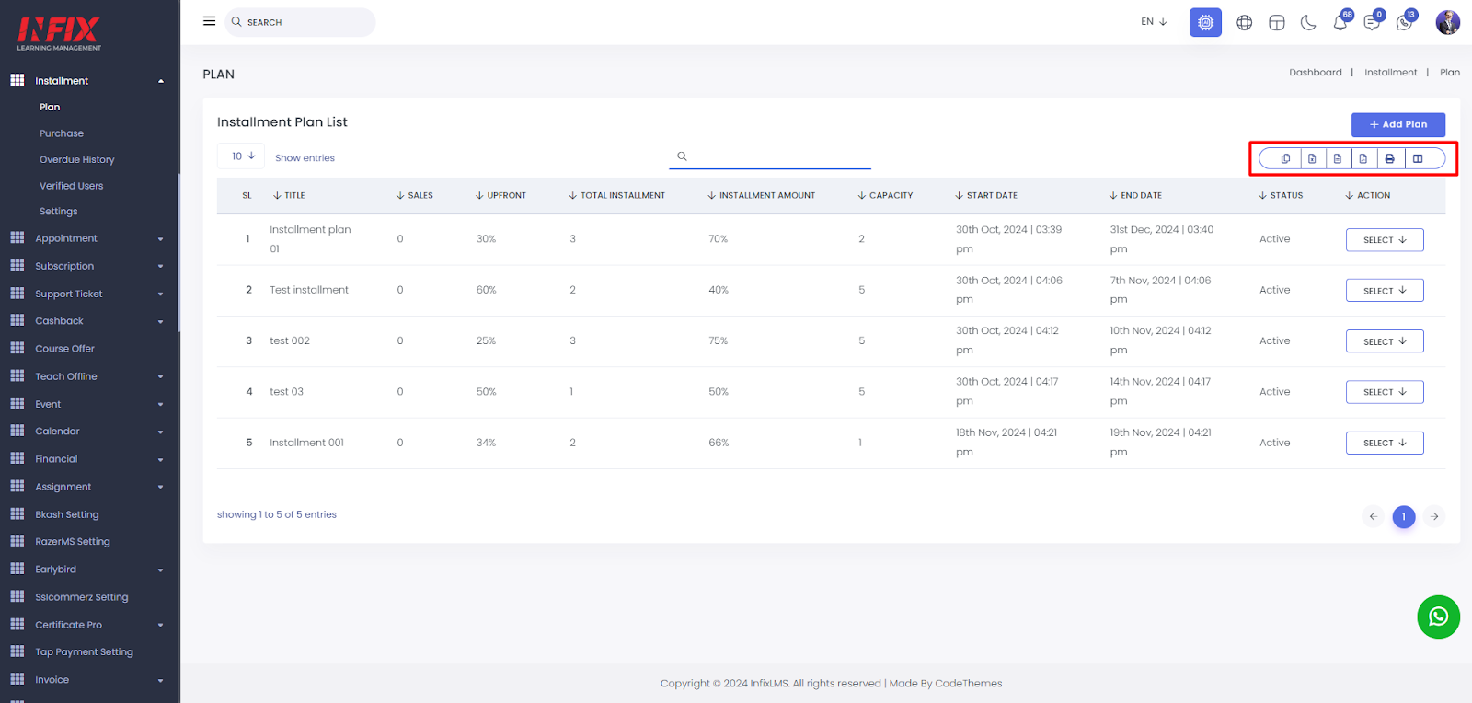Open Verified Users in the sidebar
Viewport: 1472px width, 703px height.
tap(72, 186)
